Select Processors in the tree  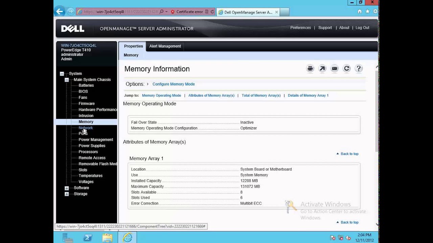(x=88, y=152)
